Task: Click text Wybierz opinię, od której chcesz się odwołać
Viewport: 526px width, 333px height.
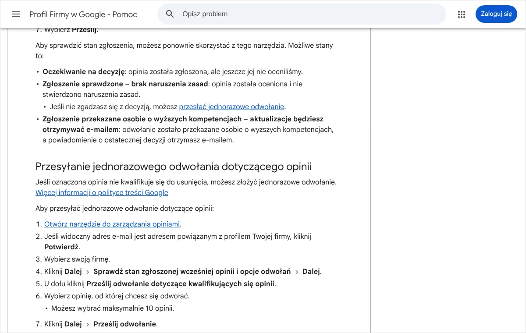Action: (x=117, y=296)
